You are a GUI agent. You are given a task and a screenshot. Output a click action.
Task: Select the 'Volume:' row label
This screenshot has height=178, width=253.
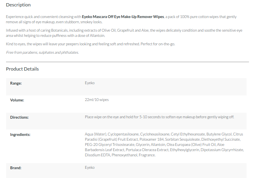(x=17, y=100)
